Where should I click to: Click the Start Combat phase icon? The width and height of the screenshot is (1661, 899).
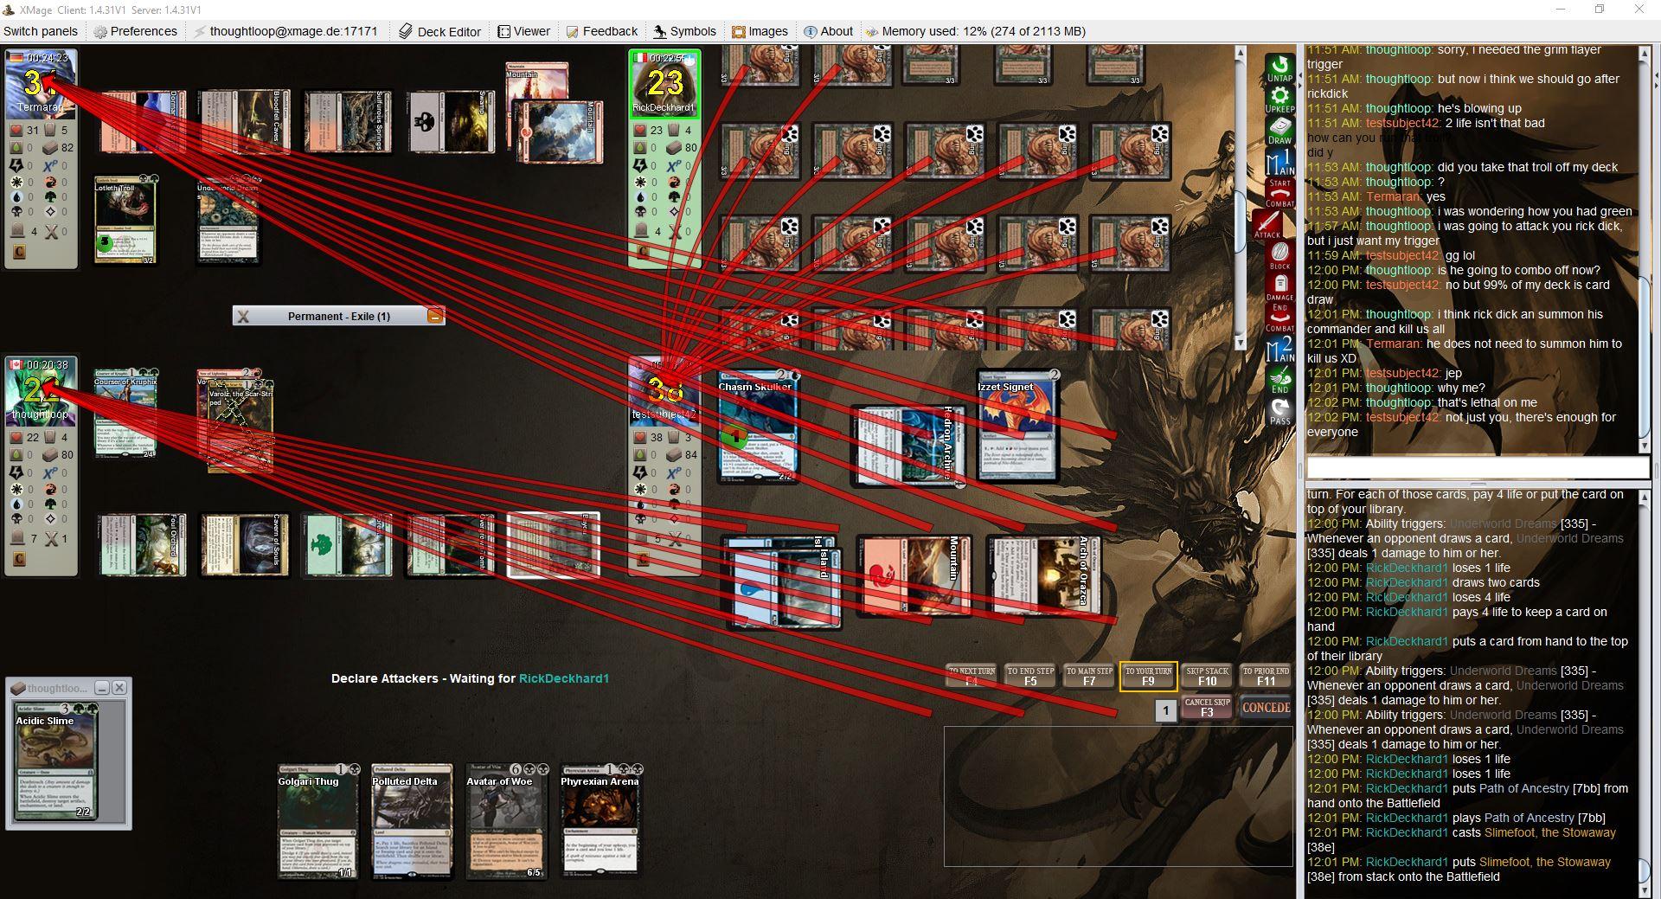click(x=1279, y=193)
